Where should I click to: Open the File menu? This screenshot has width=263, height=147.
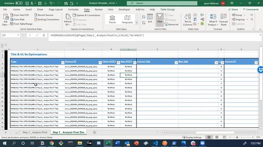pos(5,9)
